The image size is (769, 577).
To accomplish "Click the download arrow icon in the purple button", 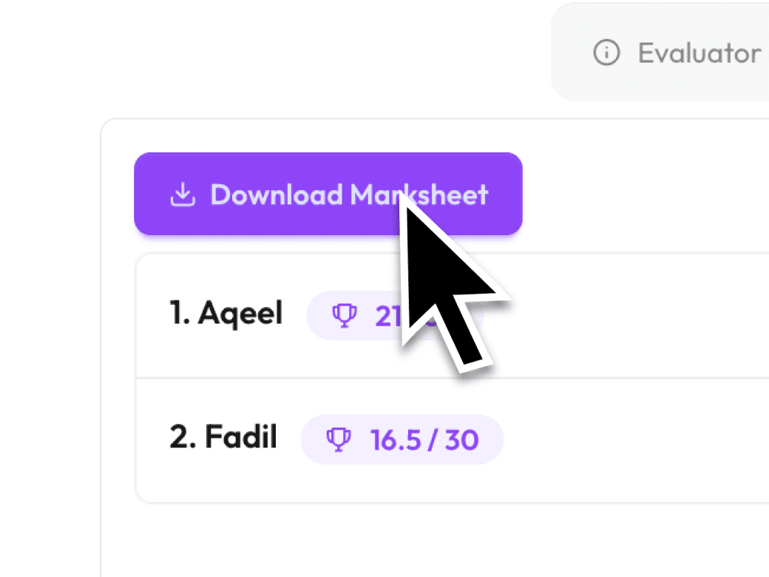I will [183, 195].
